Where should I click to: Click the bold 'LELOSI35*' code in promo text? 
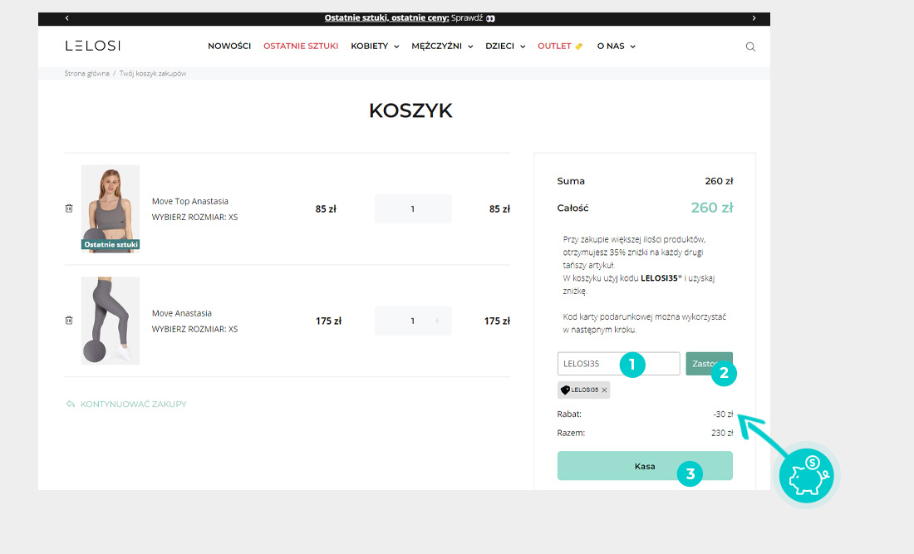pos(661,278)
